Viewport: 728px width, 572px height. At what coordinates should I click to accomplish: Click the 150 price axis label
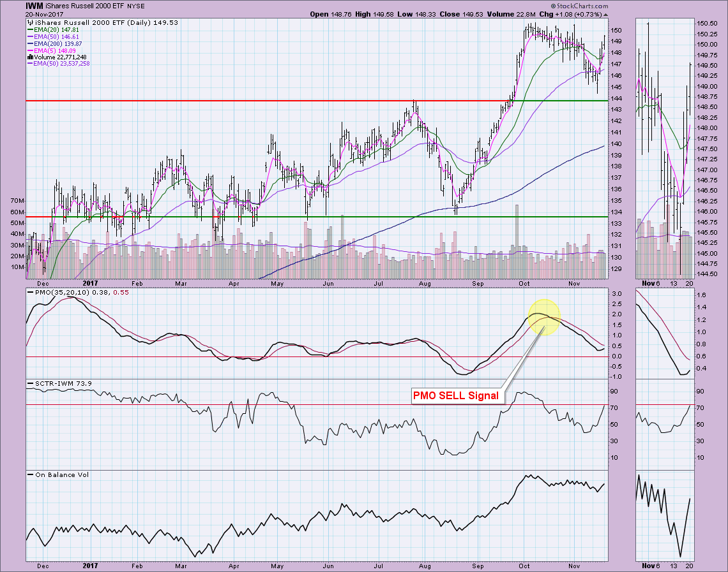click(x=616, y=30)
